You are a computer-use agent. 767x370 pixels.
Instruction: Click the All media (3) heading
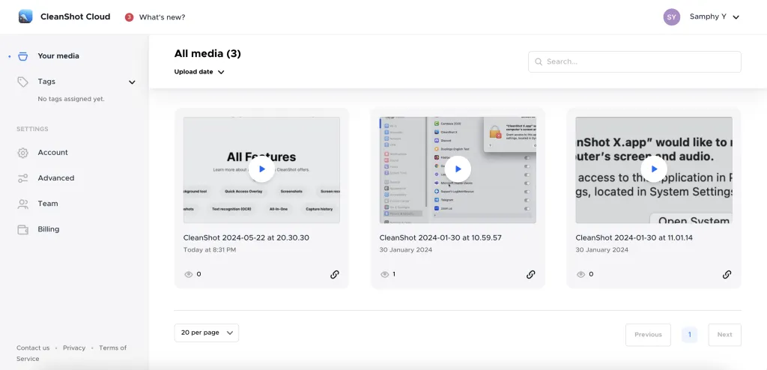tap(207, 54)
